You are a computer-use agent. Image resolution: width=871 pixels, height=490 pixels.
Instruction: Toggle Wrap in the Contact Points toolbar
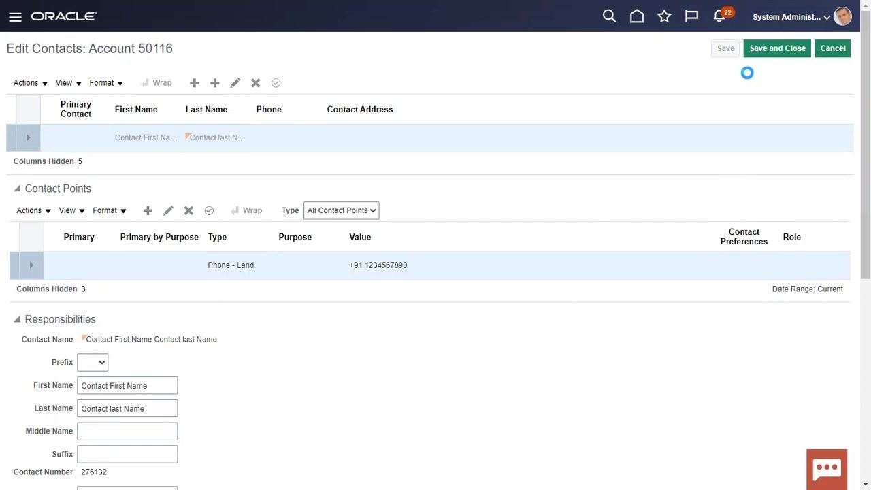coord(246,210)
